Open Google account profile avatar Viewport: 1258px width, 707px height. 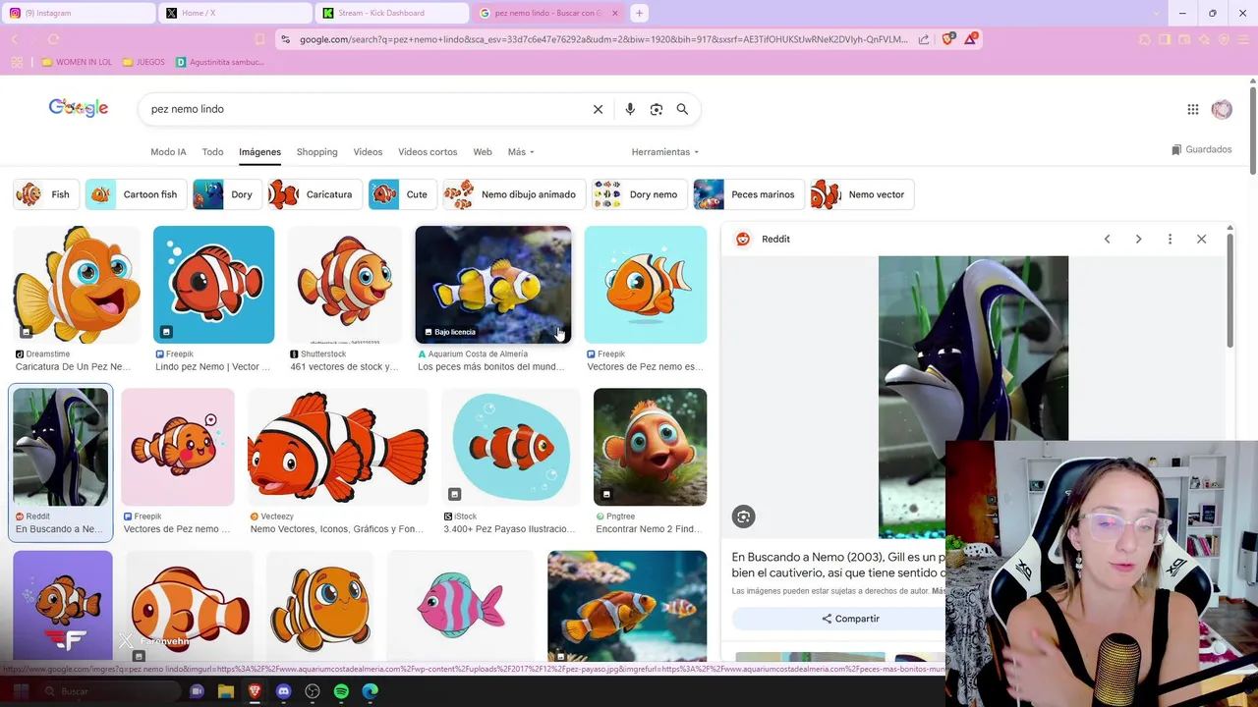(x=1222, y=110)
